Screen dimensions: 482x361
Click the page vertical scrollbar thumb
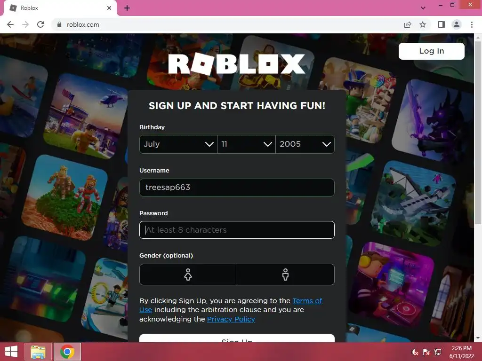click(478, 132)
